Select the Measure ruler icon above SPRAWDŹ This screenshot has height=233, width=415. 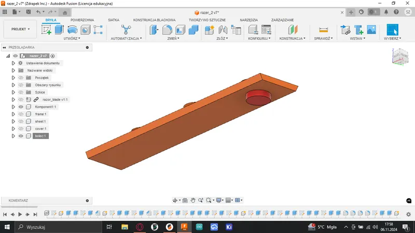tap(324, 30)
